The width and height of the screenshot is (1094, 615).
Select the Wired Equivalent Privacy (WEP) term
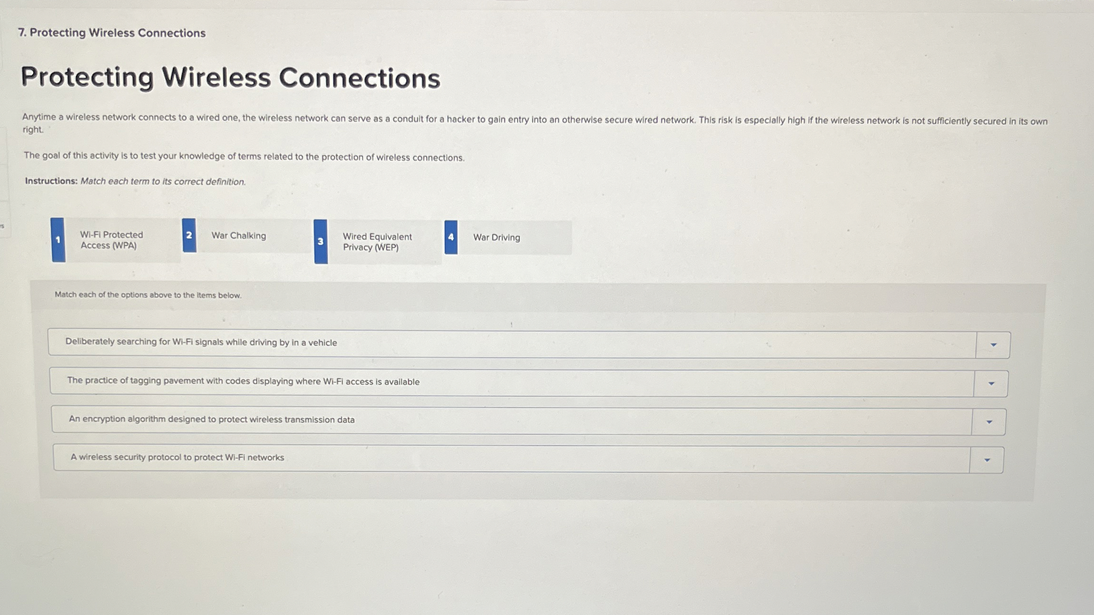point(377,242)
